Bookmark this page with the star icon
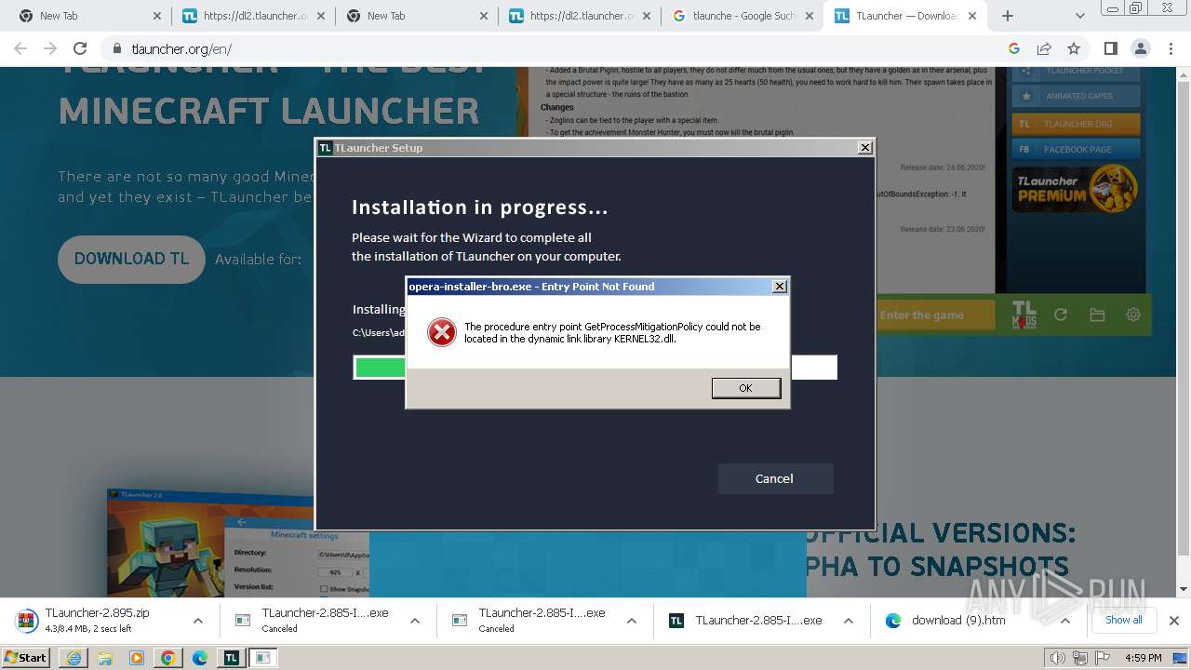This screenshot has height=670, width=1191. pyautogui.click(x=1074, y=48)
